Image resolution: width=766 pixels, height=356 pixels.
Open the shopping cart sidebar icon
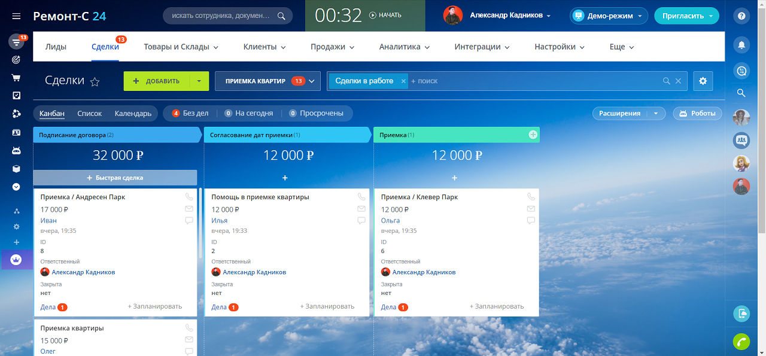(x=16, y=78)
